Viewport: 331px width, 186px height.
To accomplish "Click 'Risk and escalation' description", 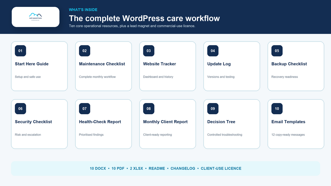I will click(28, 135).
